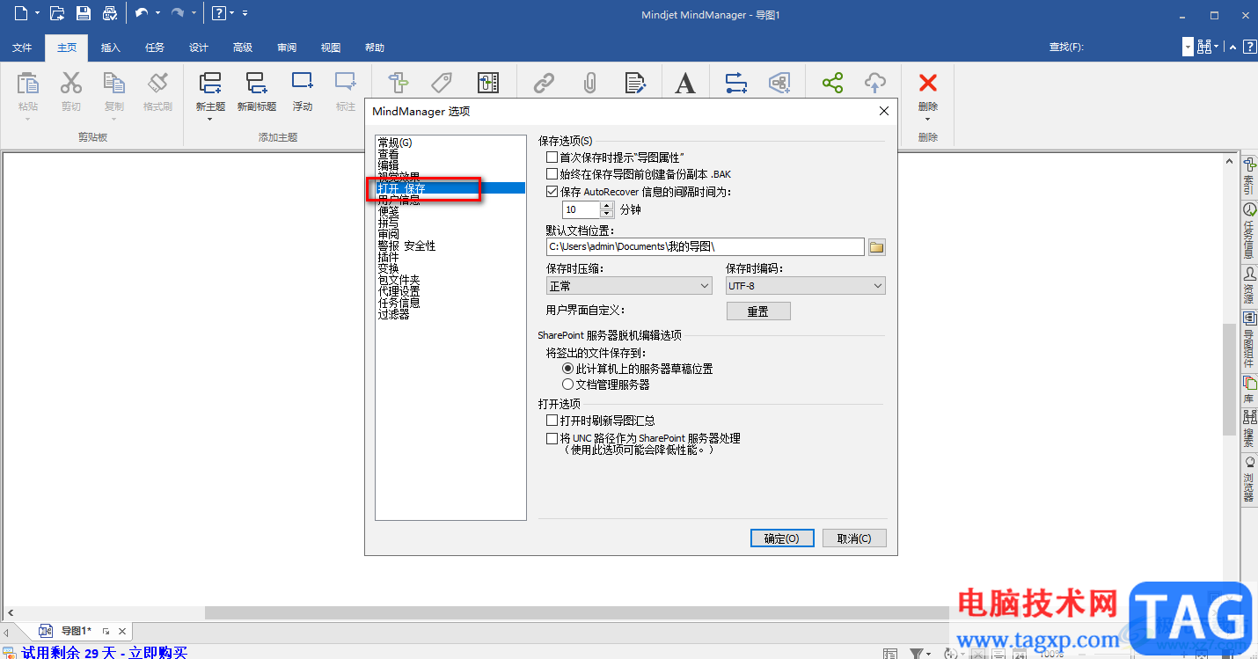Tick 将 UNC 路径作为 SharePoint 服务器处理 checkbox

(552, 438)
